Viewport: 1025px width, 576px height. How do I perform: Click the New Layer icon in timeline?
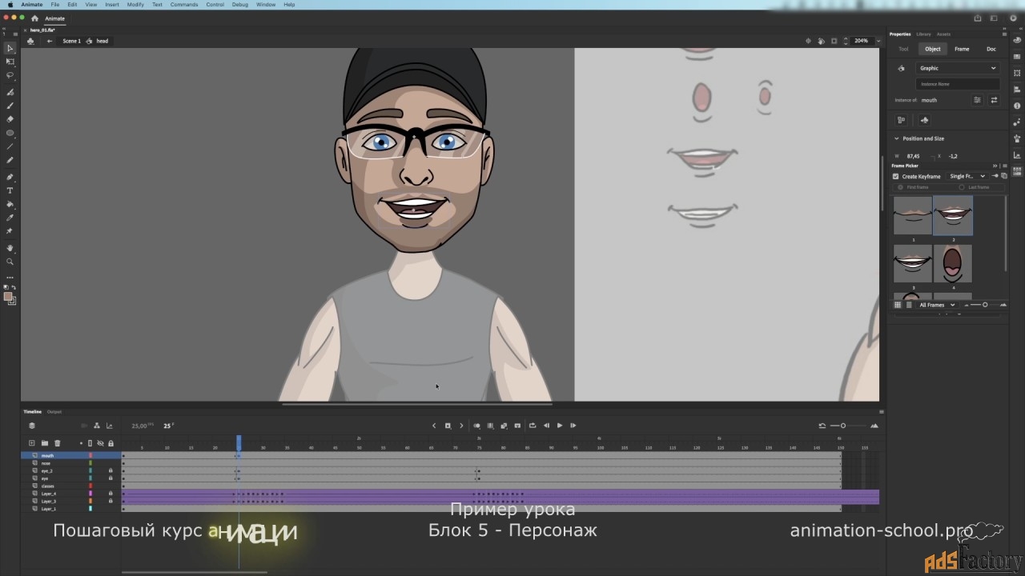pyautogui.click(x=32, y=443)
